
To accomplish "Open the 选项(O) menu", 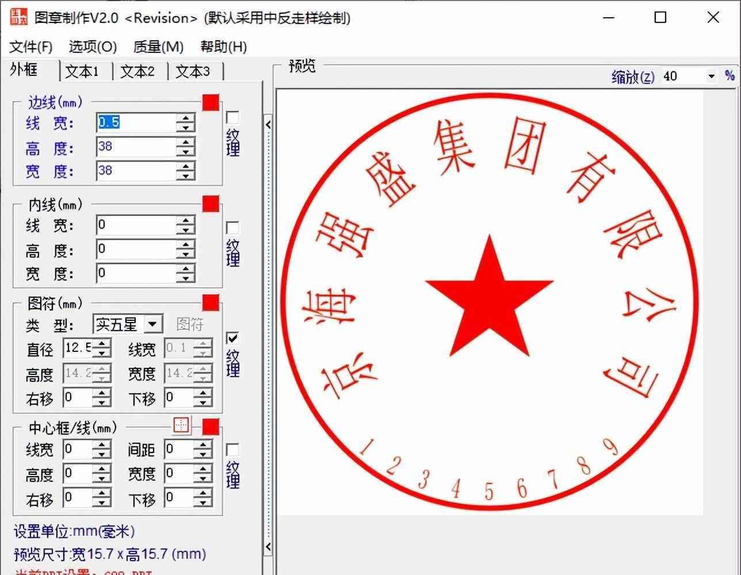I will tap(93, 47).
